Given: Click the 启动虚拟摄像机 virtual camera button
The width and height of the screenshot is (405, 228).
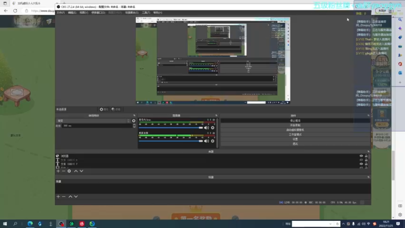Looking at the screenshot, I should click(295, 130).
